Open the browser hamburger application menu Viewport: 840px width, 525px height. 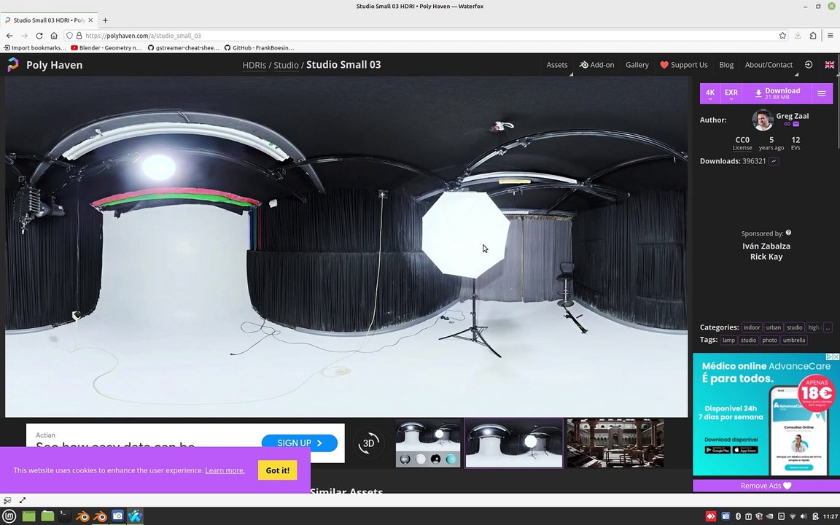(x=830, y=35)
